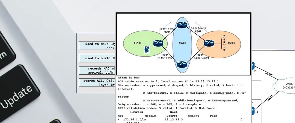This screenshot has height=123, width=295.
Task: Select the top router in AS200
Action: click(x=181, y=26)
